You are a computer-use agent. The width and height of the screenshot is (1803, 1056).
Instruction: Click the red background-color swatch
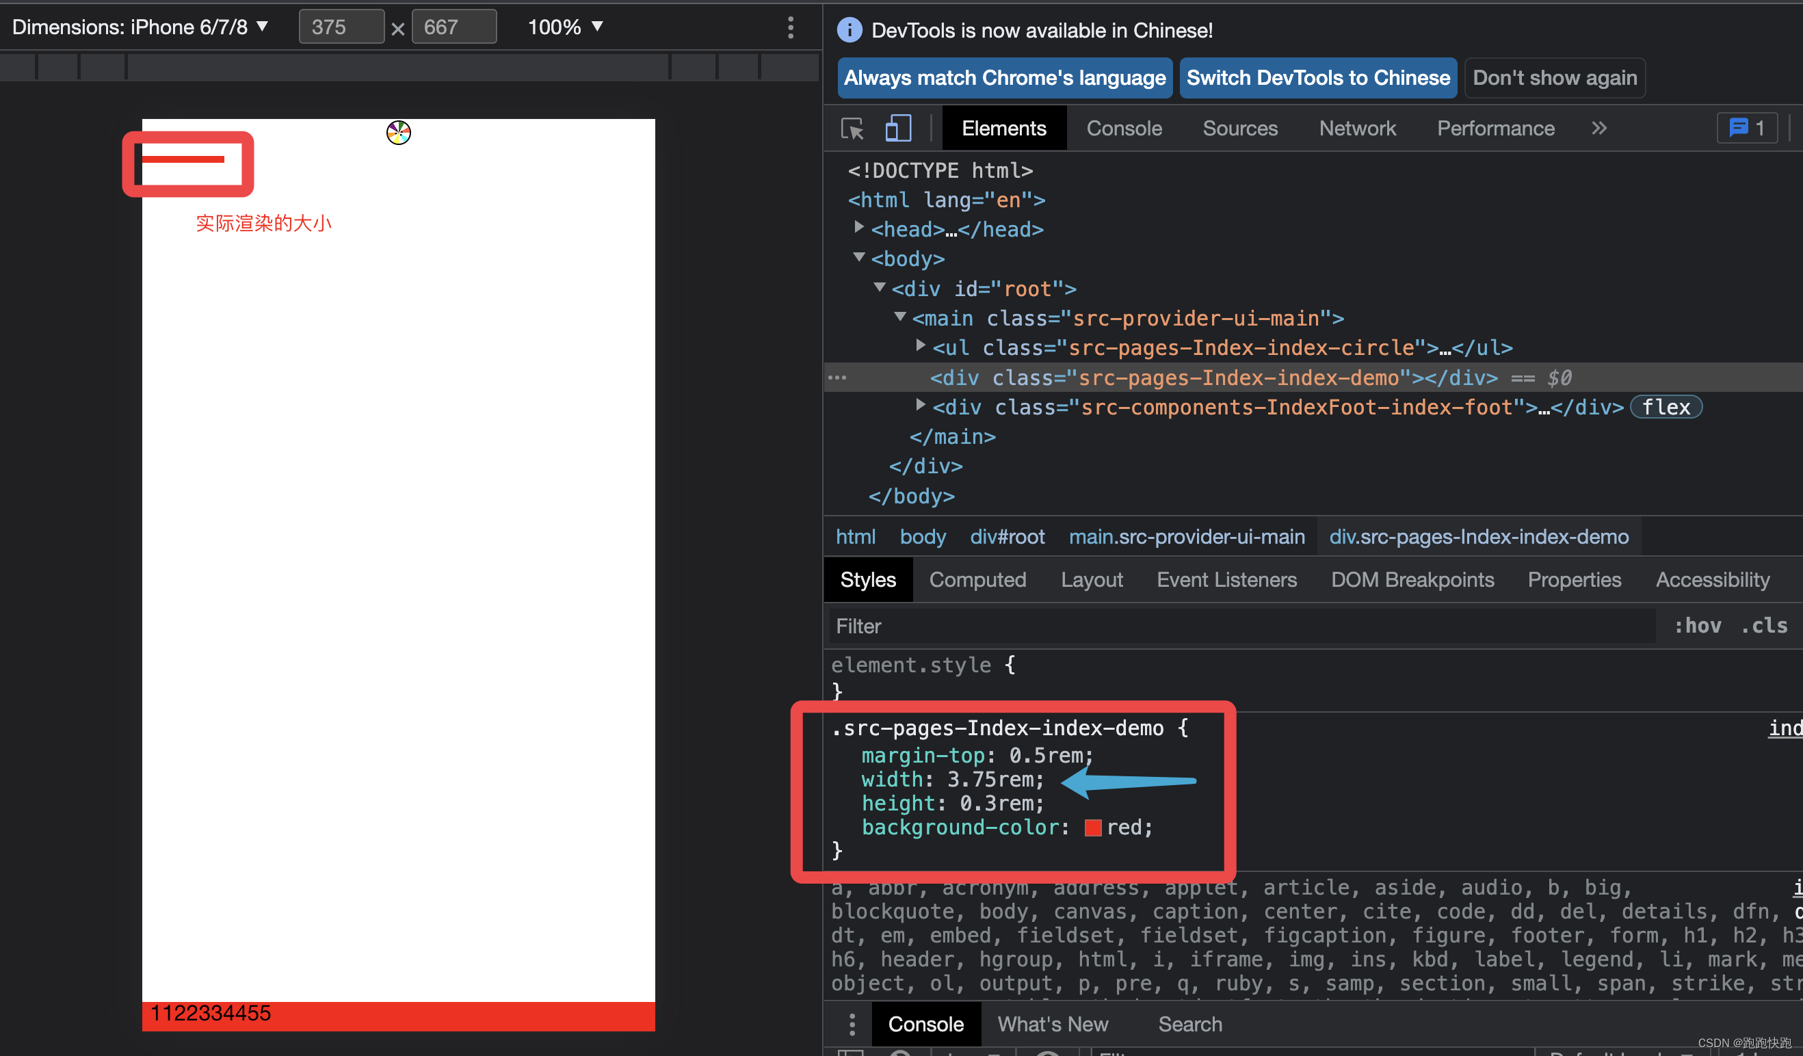[x=1092, y=827]
